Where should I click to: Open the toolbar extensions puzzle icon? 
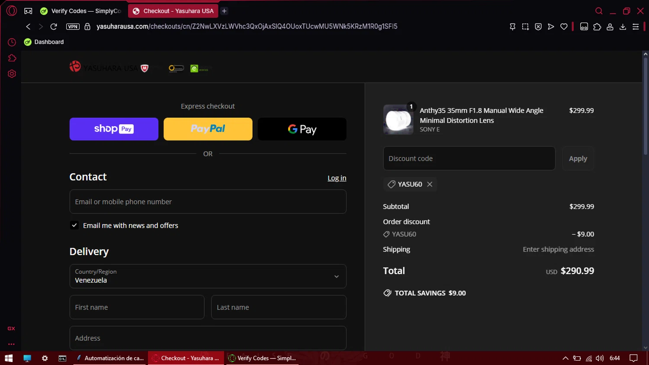pos(597,27)
